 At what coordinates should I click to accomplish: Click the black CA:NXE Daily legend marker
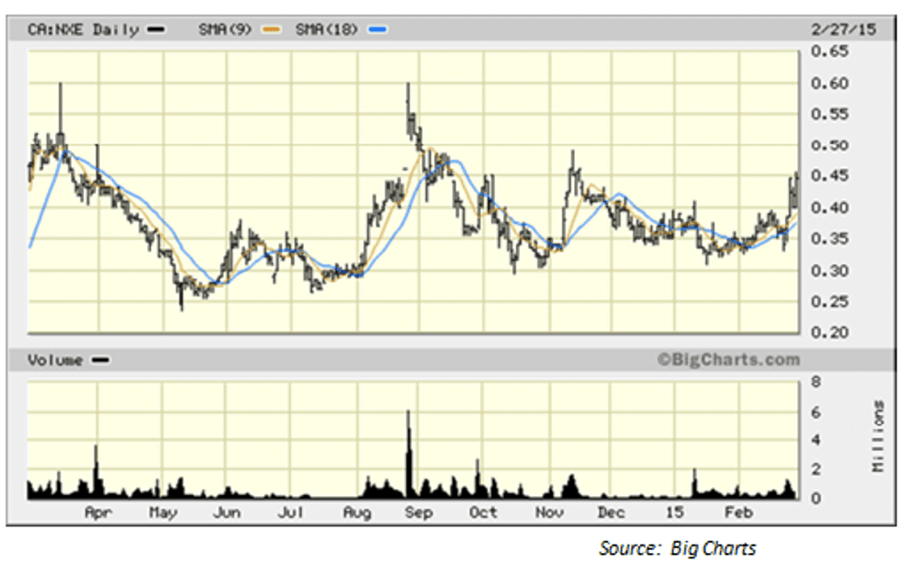pyautogui.click(x=156, y=30)
